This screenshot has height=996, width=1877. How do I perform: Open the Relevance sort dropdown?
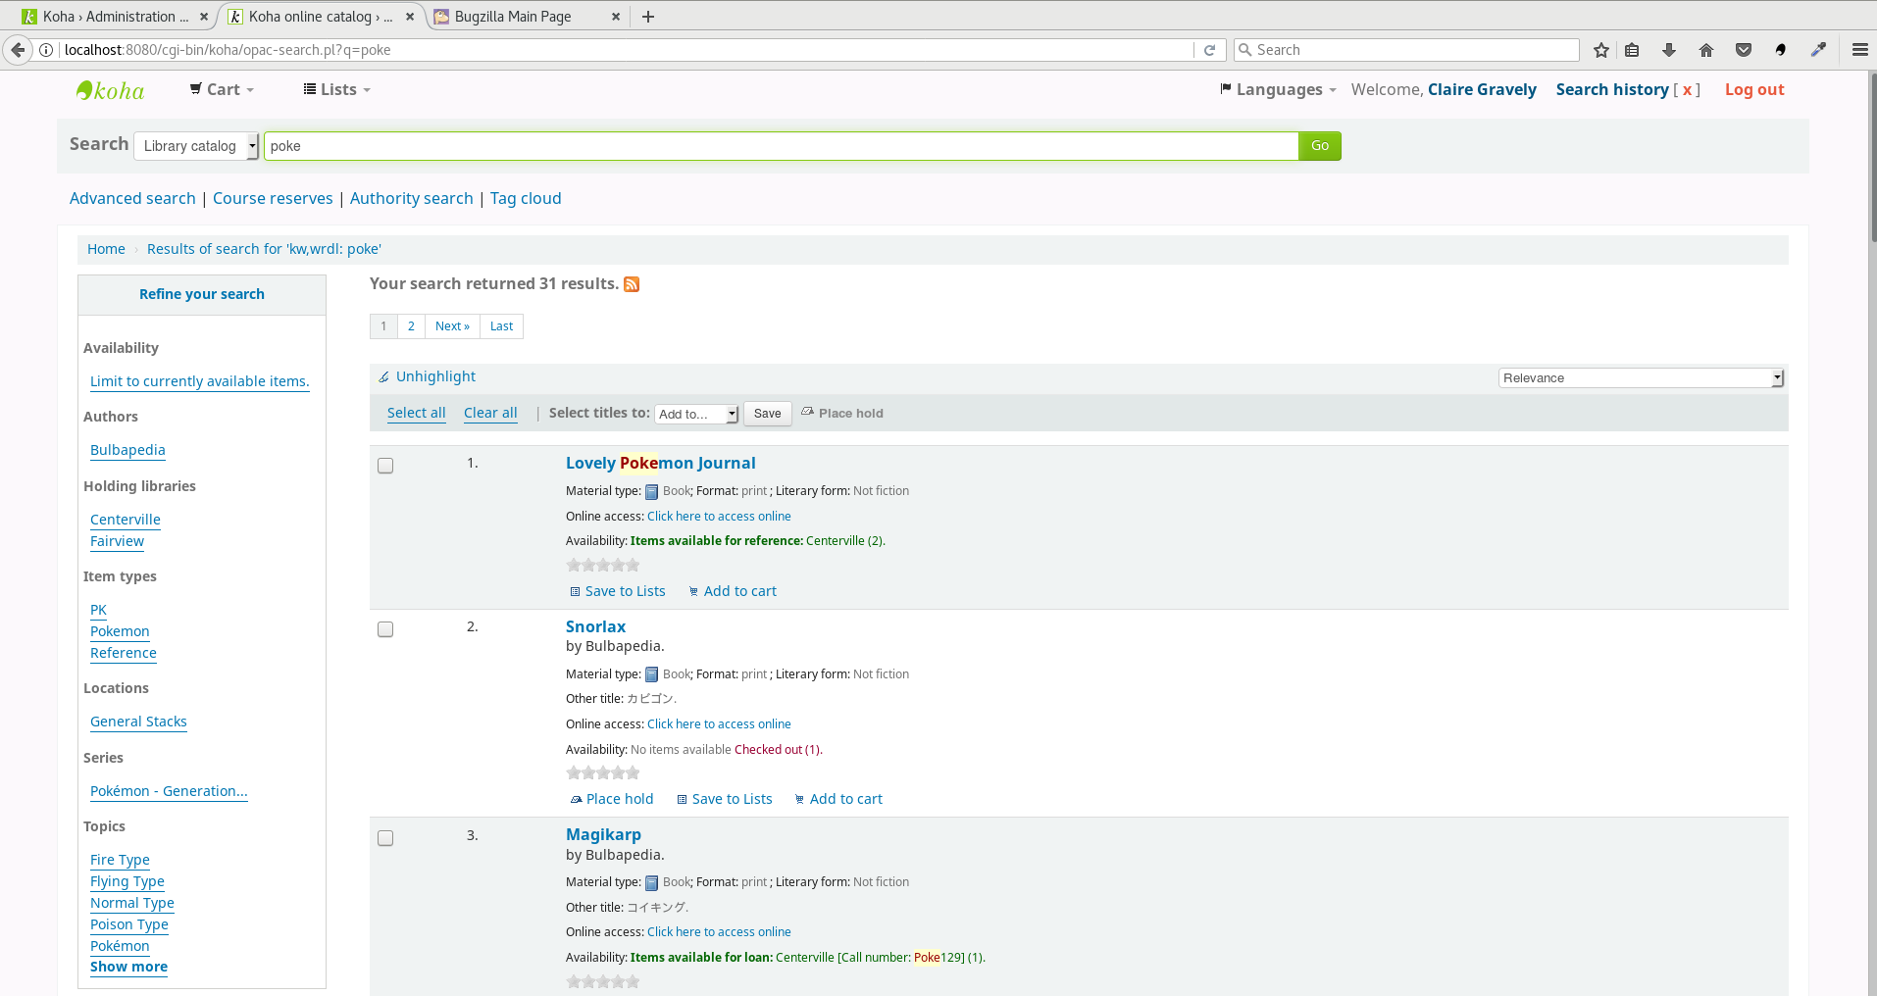point(1641,378)
